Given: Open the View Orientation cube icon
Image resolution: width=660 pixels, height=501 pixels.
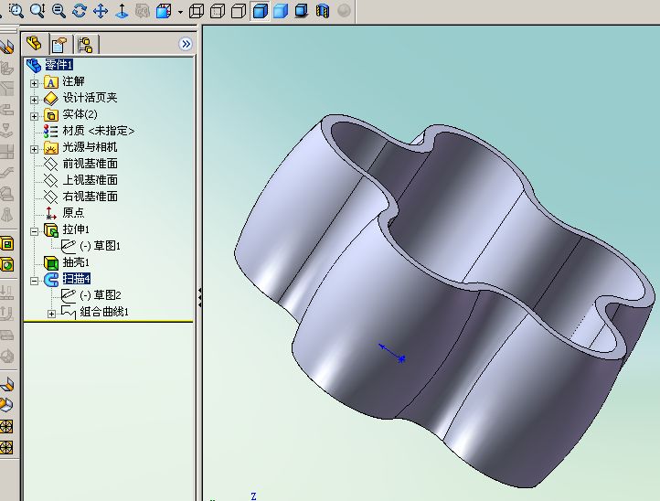Looking at the screenshot, I should 164,11.
